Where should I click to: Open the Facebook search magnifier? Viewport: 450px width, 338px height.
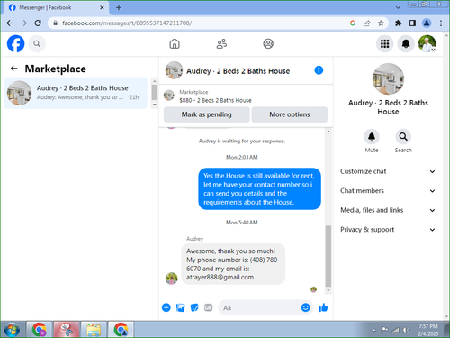(x=37, y=44)
